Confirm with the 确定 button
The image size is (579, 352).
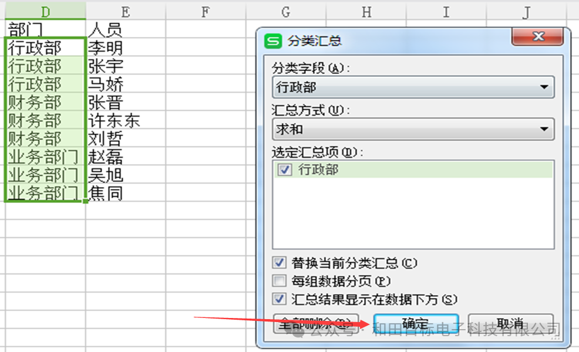pos(416,324)
